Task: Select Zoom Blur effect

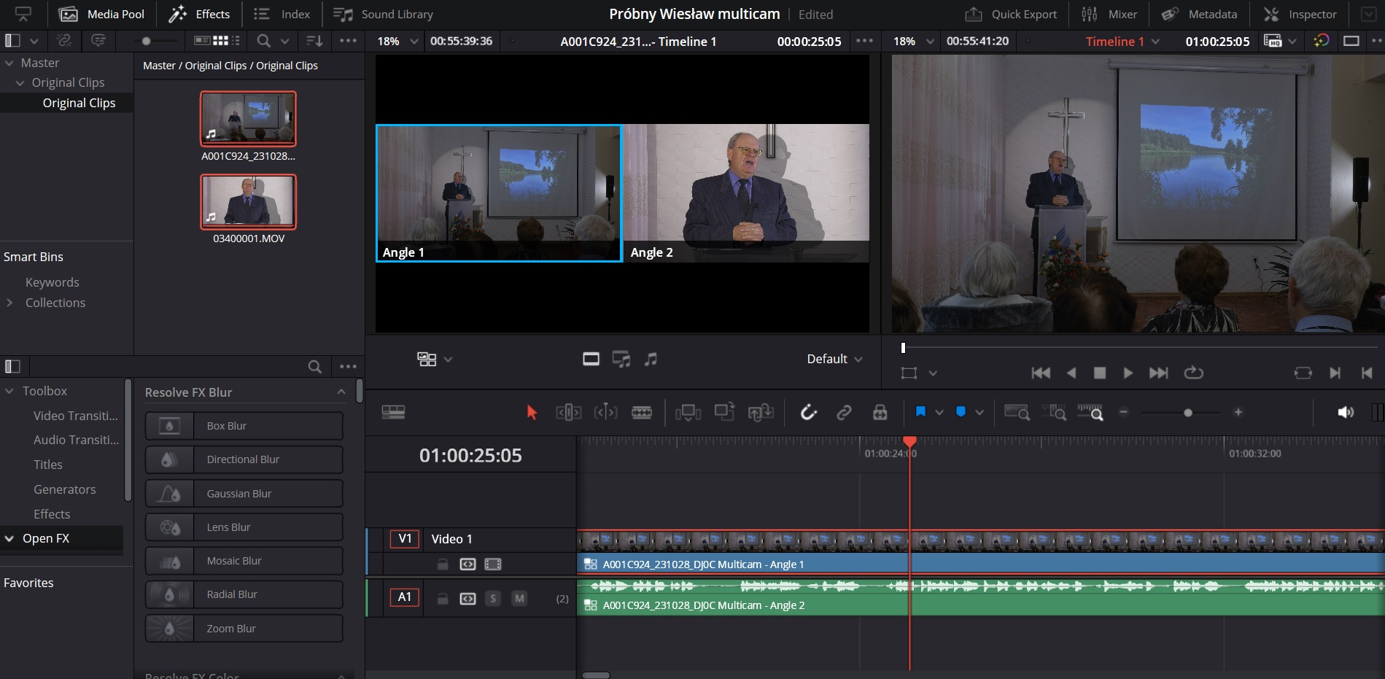Action: [244, 629]
